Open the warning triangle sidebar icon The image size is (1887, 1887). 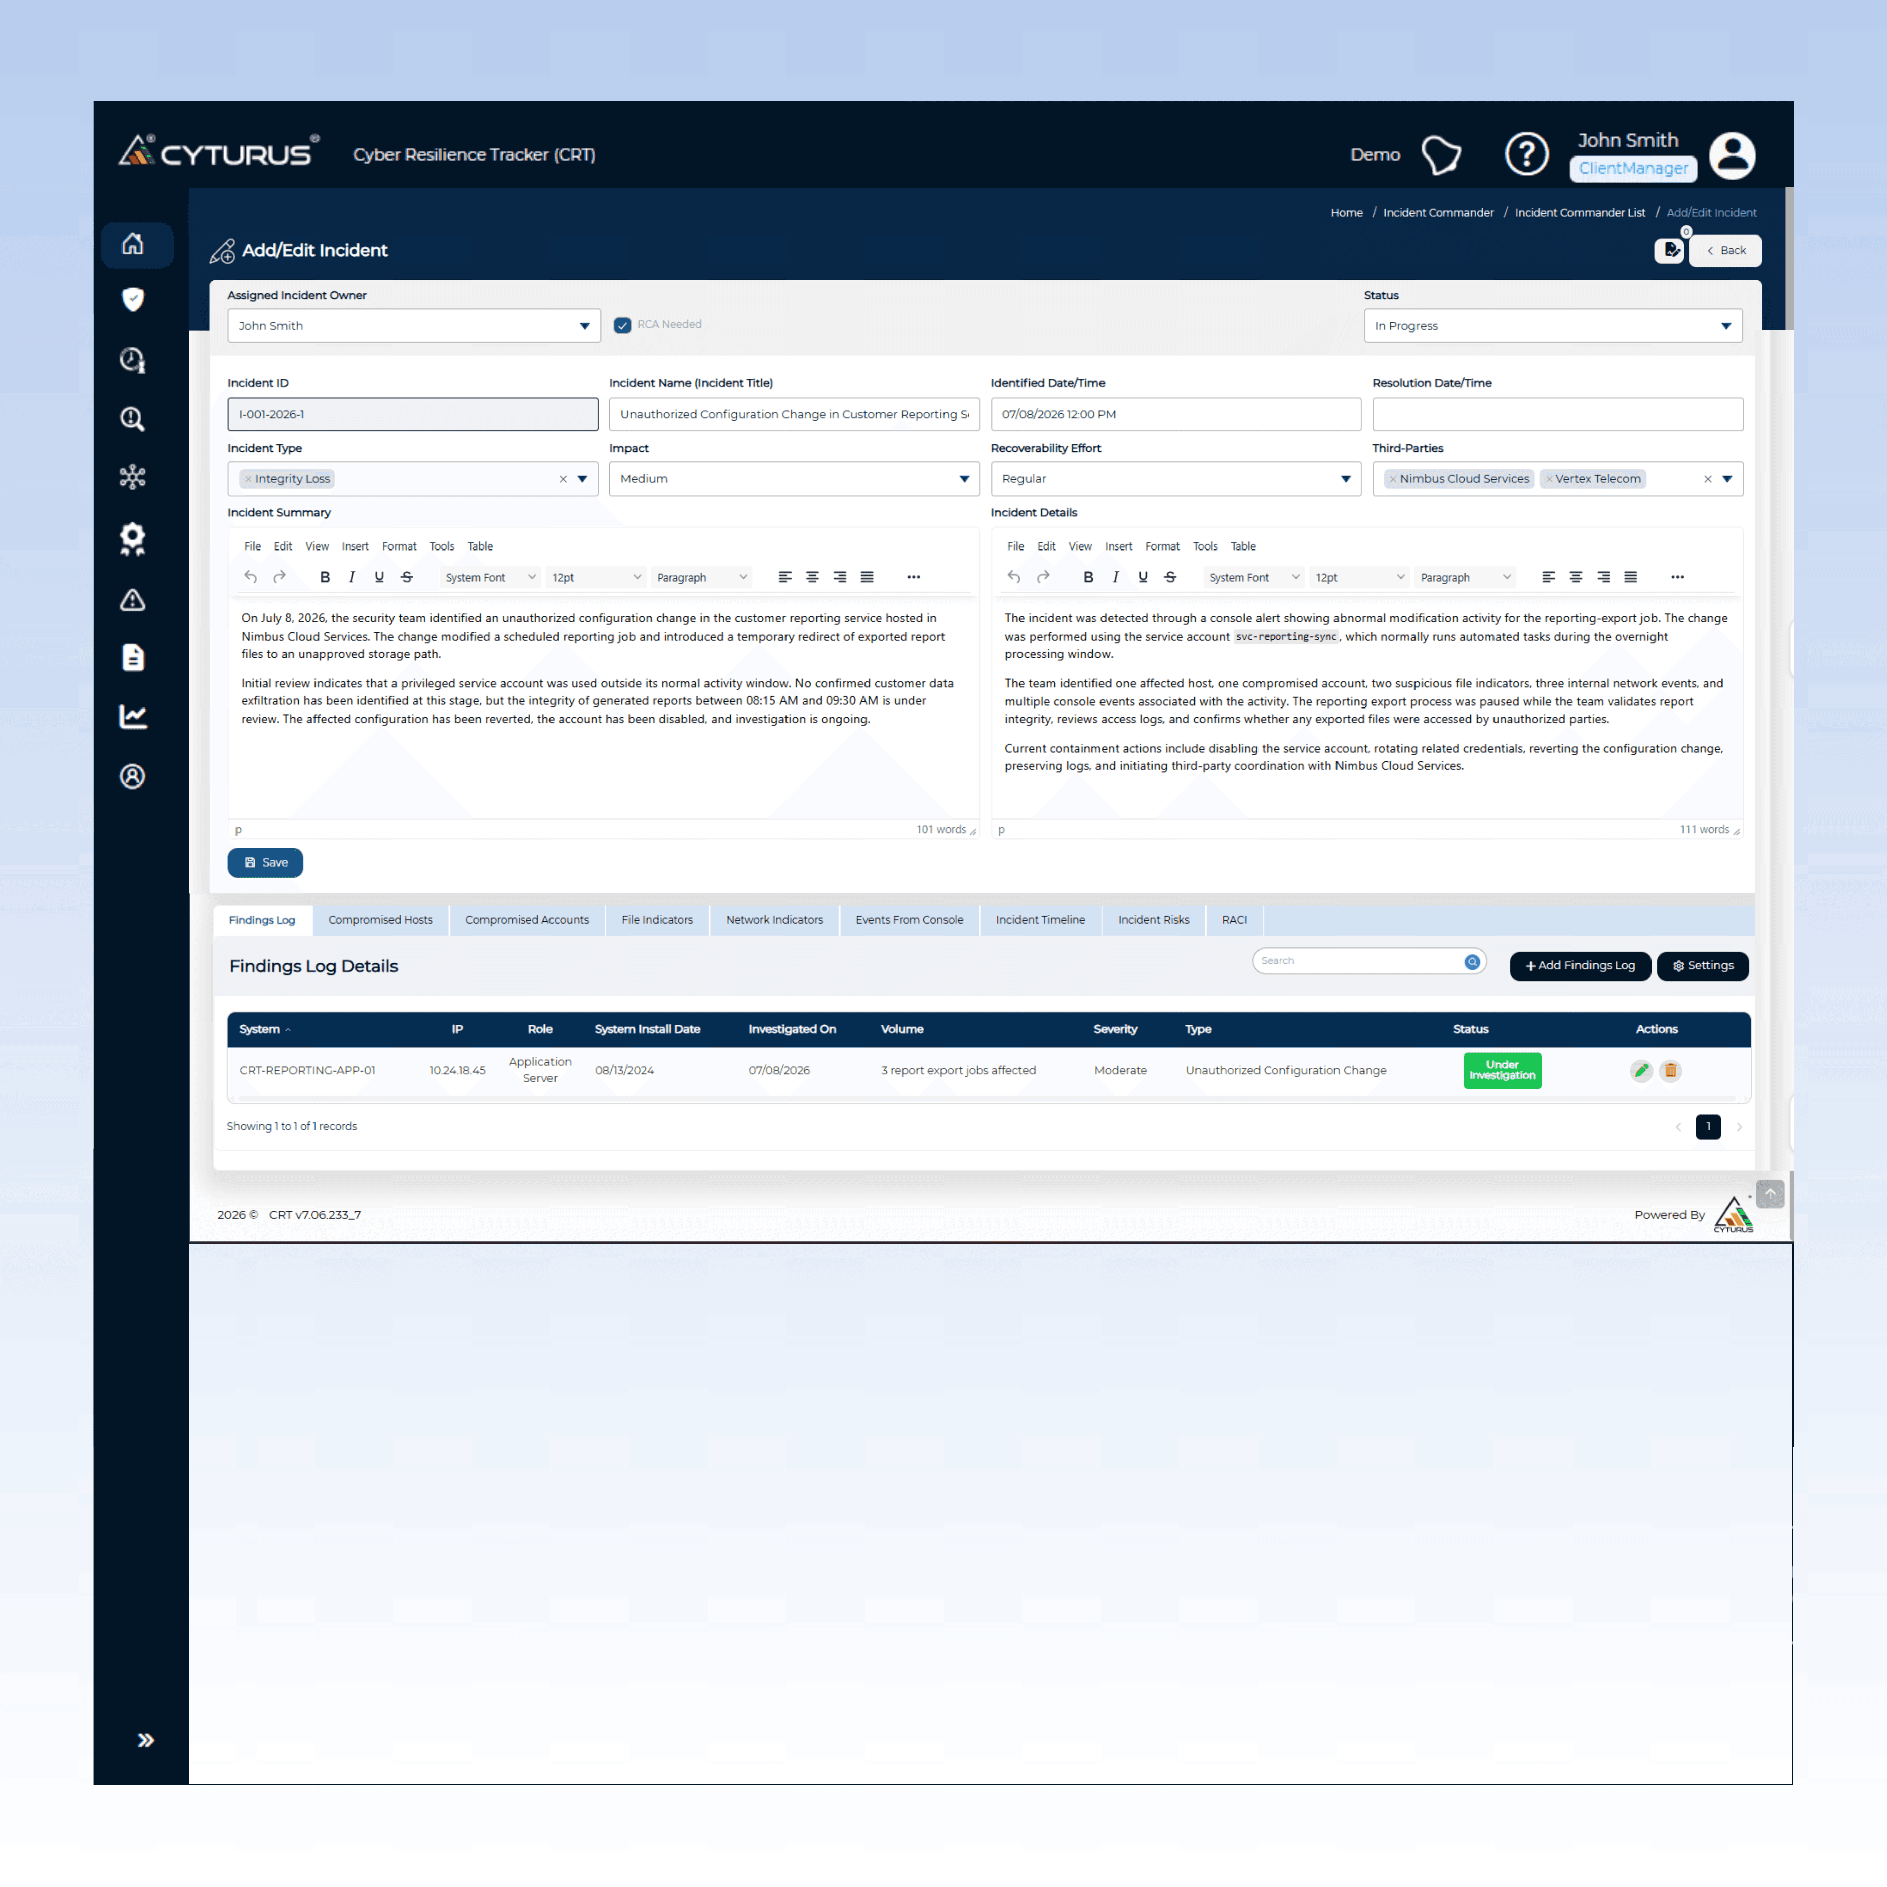tap(133, 600)
